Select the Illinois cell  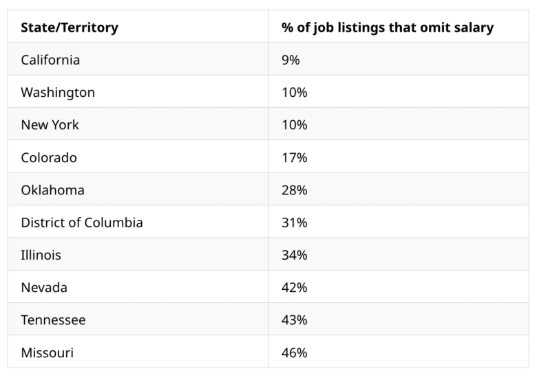tap(41, 255)
